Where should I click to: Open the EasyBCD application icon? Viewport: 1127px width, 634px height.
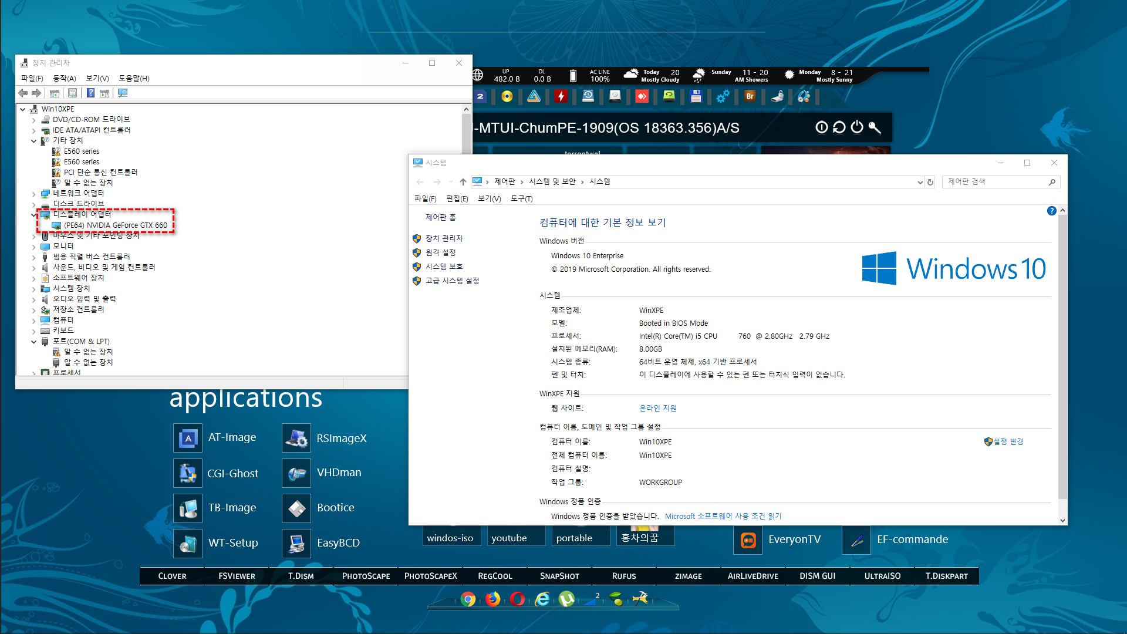coord(296,544)
